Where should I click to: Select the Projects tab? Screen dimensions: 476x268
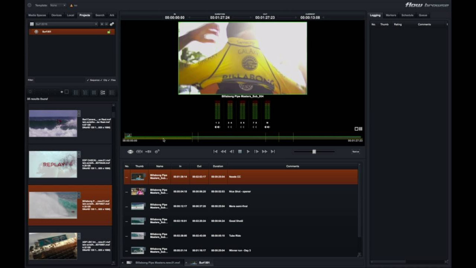point(85,15)
